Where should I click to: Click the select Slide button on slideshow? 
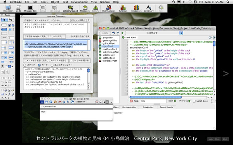(x=214, y=139)
